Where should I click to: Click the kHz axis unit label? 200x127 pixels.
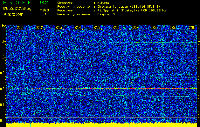pos(3,26)
